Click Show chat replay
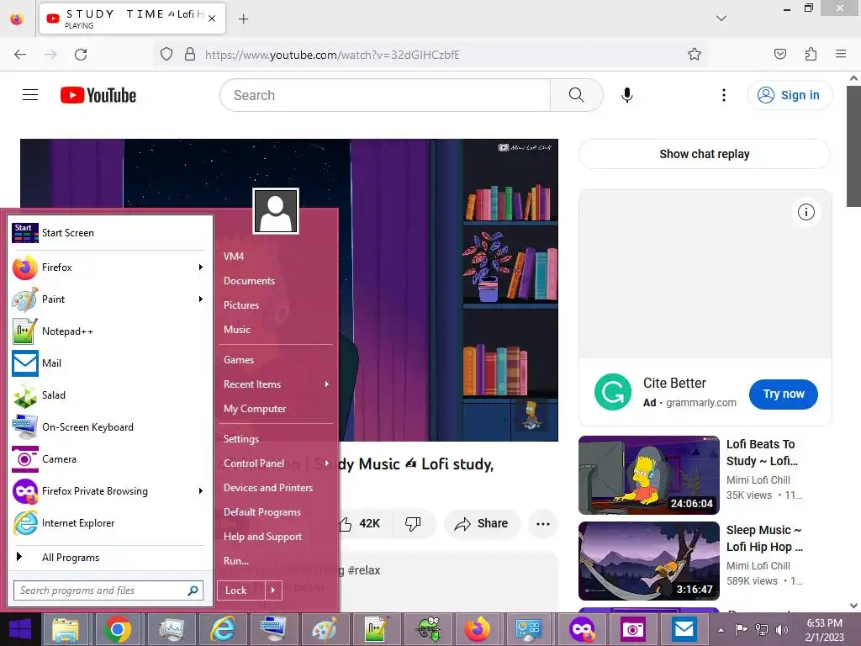The height and width of the screenshot is (646, 861). [705, 155]
